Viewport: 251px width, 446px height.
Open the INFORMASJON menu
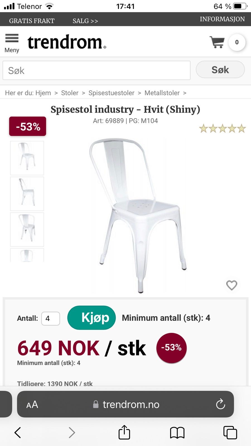(x=222, y=19)
